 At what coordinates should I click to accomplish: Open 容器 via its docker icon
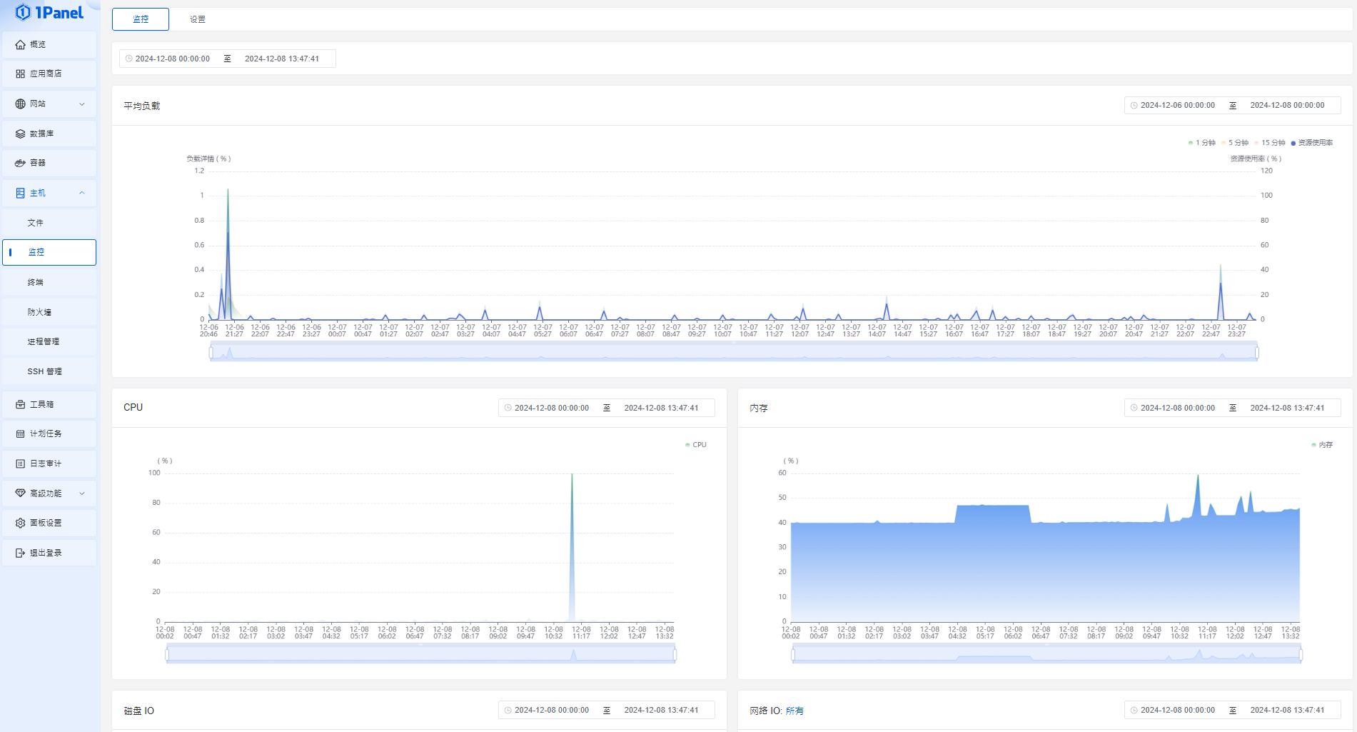click(20, 163)
